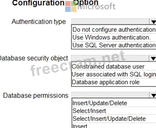
Task: Select 'Database application role' option
Action: (114, 82)
